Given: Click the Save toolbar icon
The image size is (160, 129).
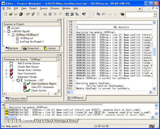Looking at the screenshot, I should point(16,14).
